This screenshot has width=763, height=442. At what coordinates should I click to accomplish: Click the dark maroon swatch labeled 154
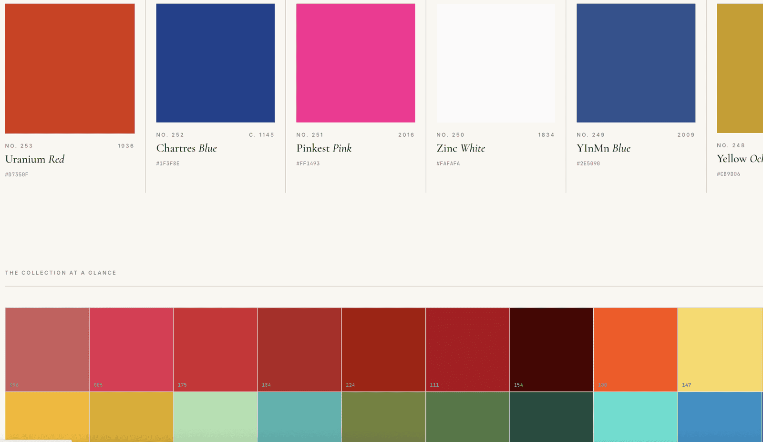coord(551,349)
